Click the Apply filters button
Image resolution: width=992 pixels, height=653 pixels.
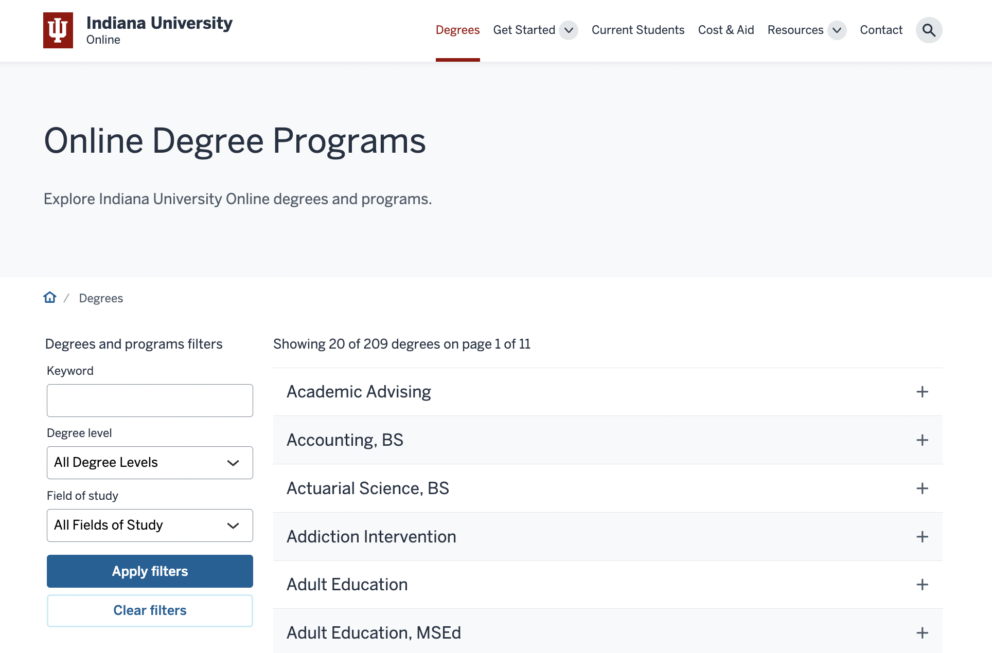150,571
